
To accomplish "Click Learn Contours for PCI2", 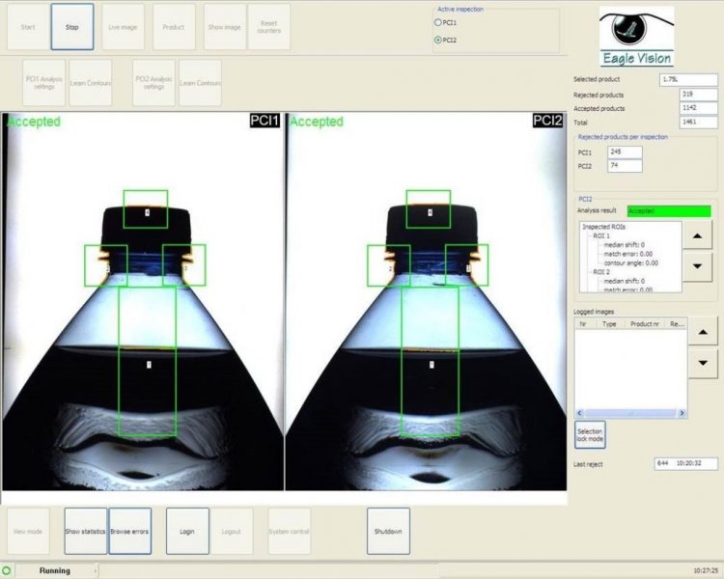I will [x=200, y=83].
